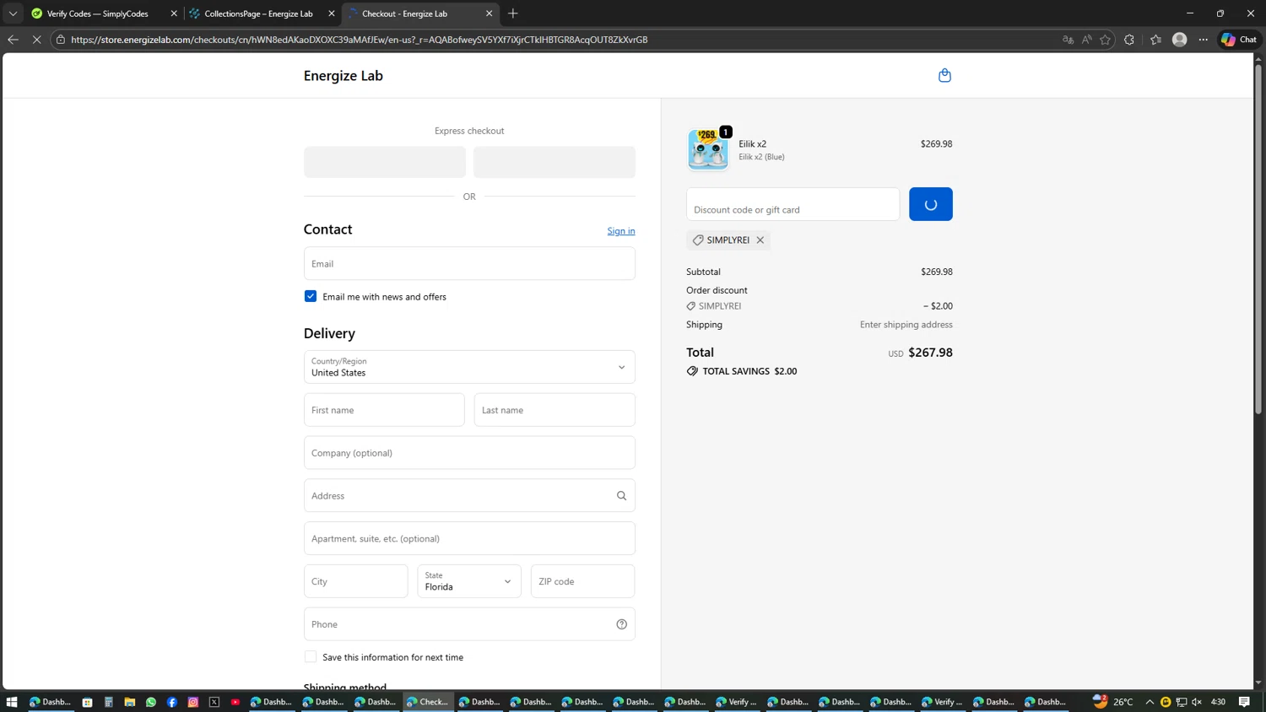Uncheck Email me with news and offers
The image size is (1266, 712).
pyautogui.click(x=311, y=296)
